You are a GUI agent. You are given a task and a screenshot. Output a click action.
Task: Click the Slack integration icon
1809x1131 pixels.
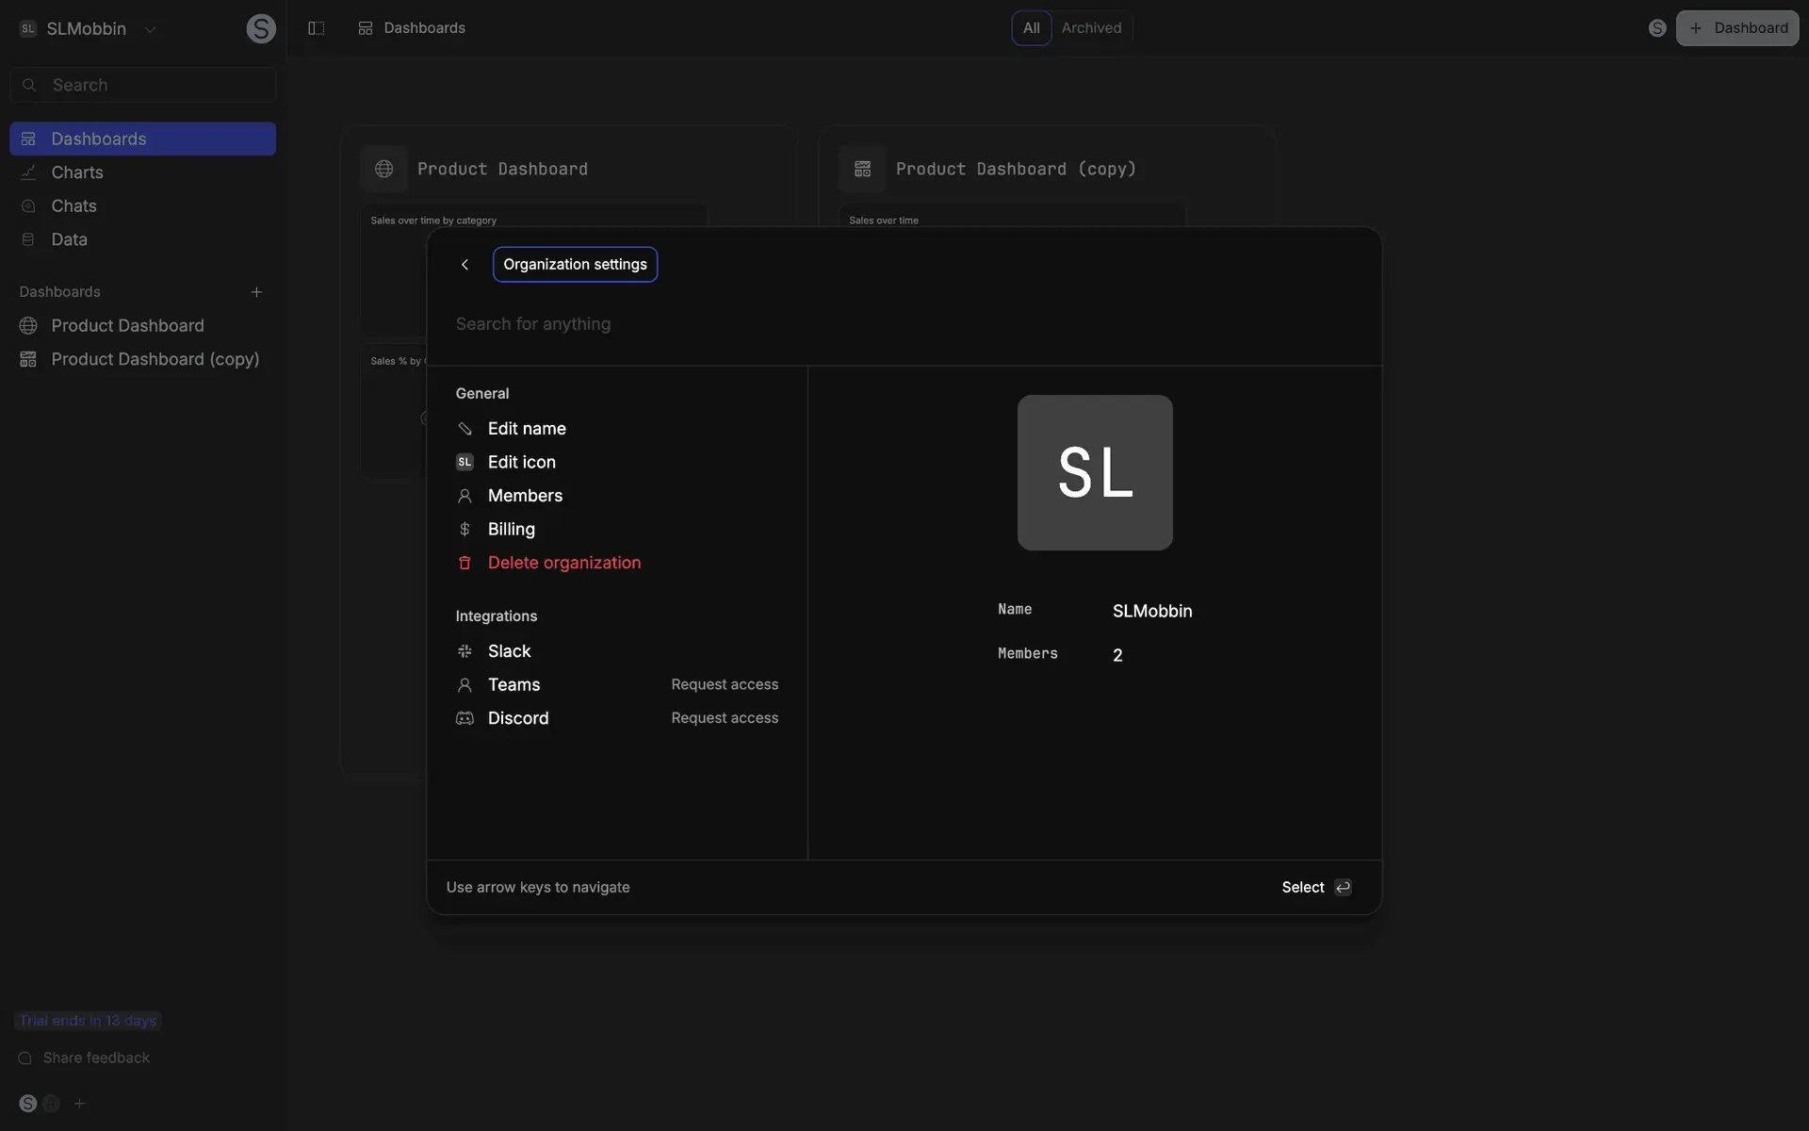(x=464, y=651)
